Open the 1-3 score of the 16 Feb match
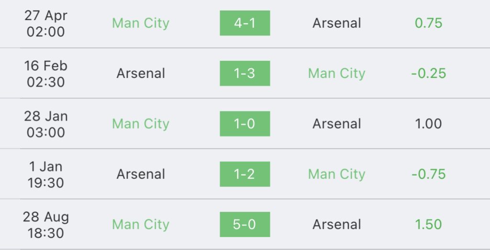This screenshot has height=250, width=490. click(x=245, y=73)
